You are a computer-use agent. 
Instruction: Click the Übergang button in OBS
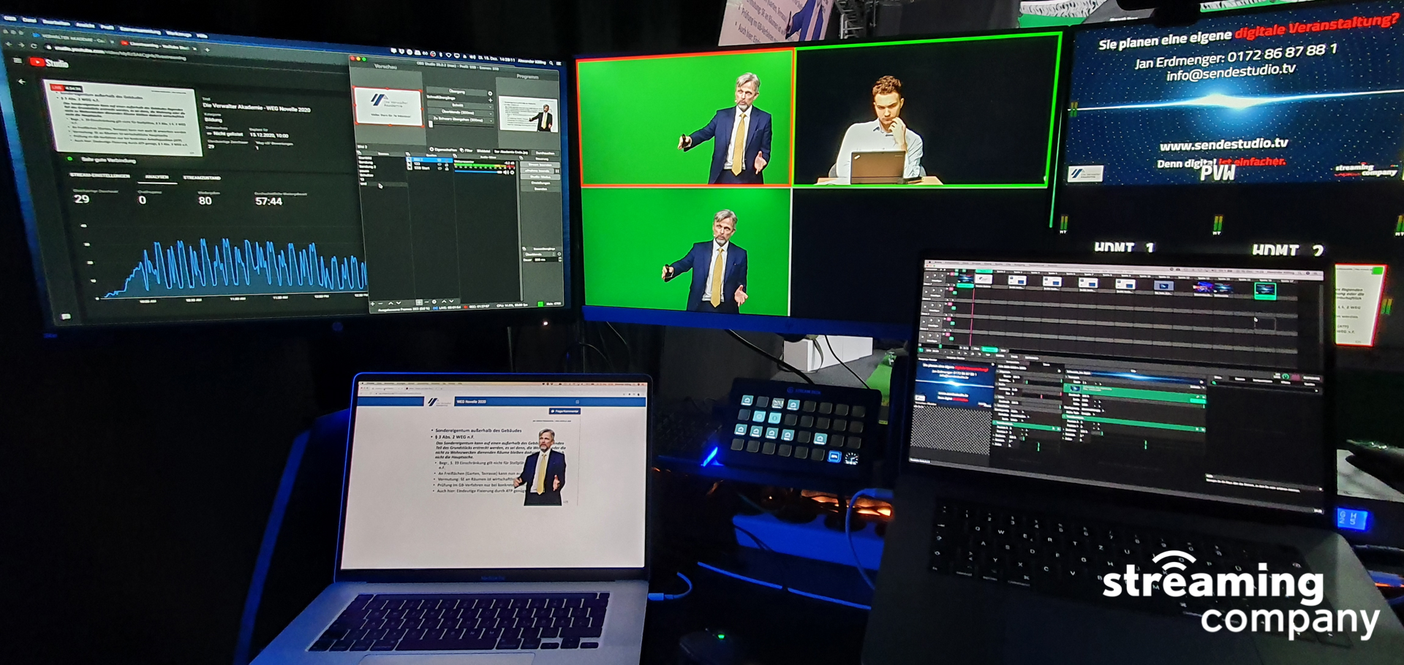[457, 91]
